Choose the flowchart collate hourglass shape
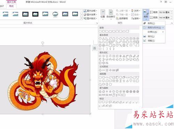 click(120, 81)
